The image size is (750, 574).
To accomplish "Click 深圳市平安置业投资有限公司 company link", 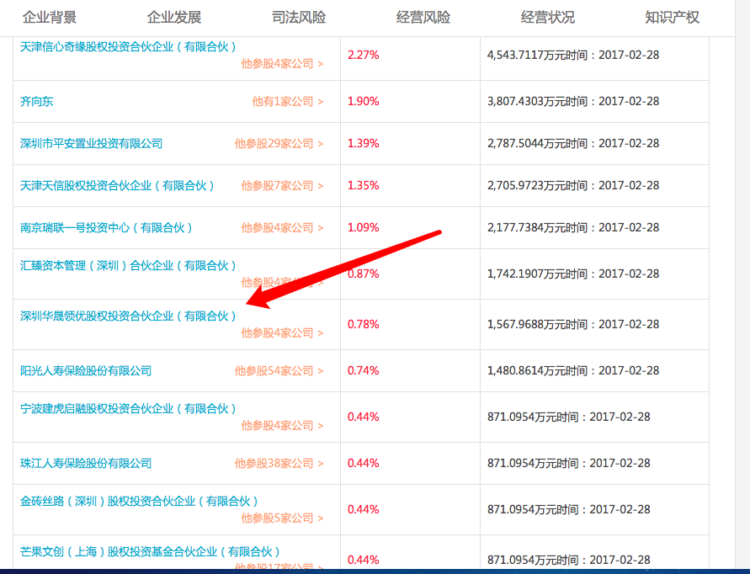I will click(x=92, y=143).
